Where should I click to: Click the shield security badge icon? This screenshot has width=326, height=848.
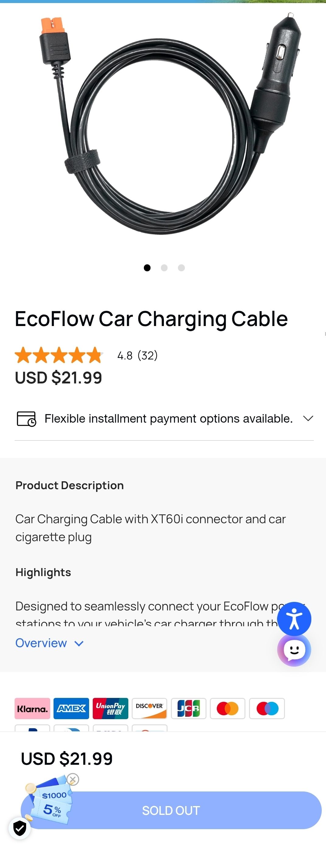[20, 828]
